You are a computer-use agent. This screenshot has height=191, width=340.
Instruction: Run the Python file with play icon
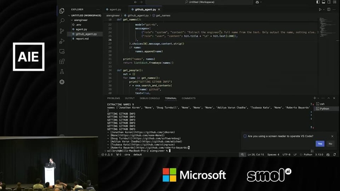pyautogui.click(x=320, y=10)
